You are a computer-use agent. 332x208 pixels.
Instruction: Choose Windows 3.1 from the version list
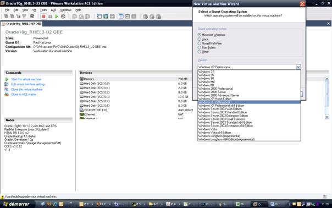249,72
